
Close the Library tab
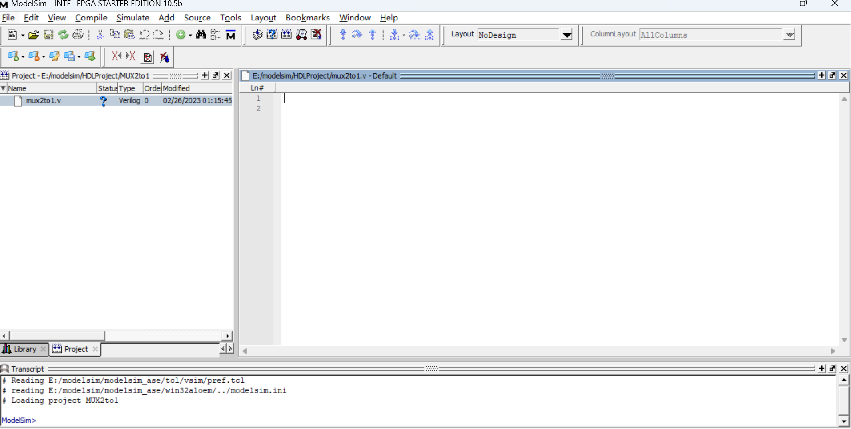pyautogui.click(x=43, y=349)
